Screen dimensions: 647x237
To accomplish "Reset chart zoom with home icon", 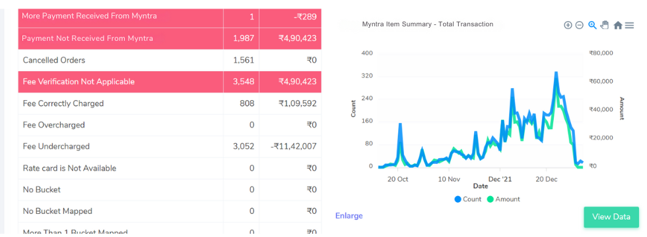I will click(x=618, y=25).
